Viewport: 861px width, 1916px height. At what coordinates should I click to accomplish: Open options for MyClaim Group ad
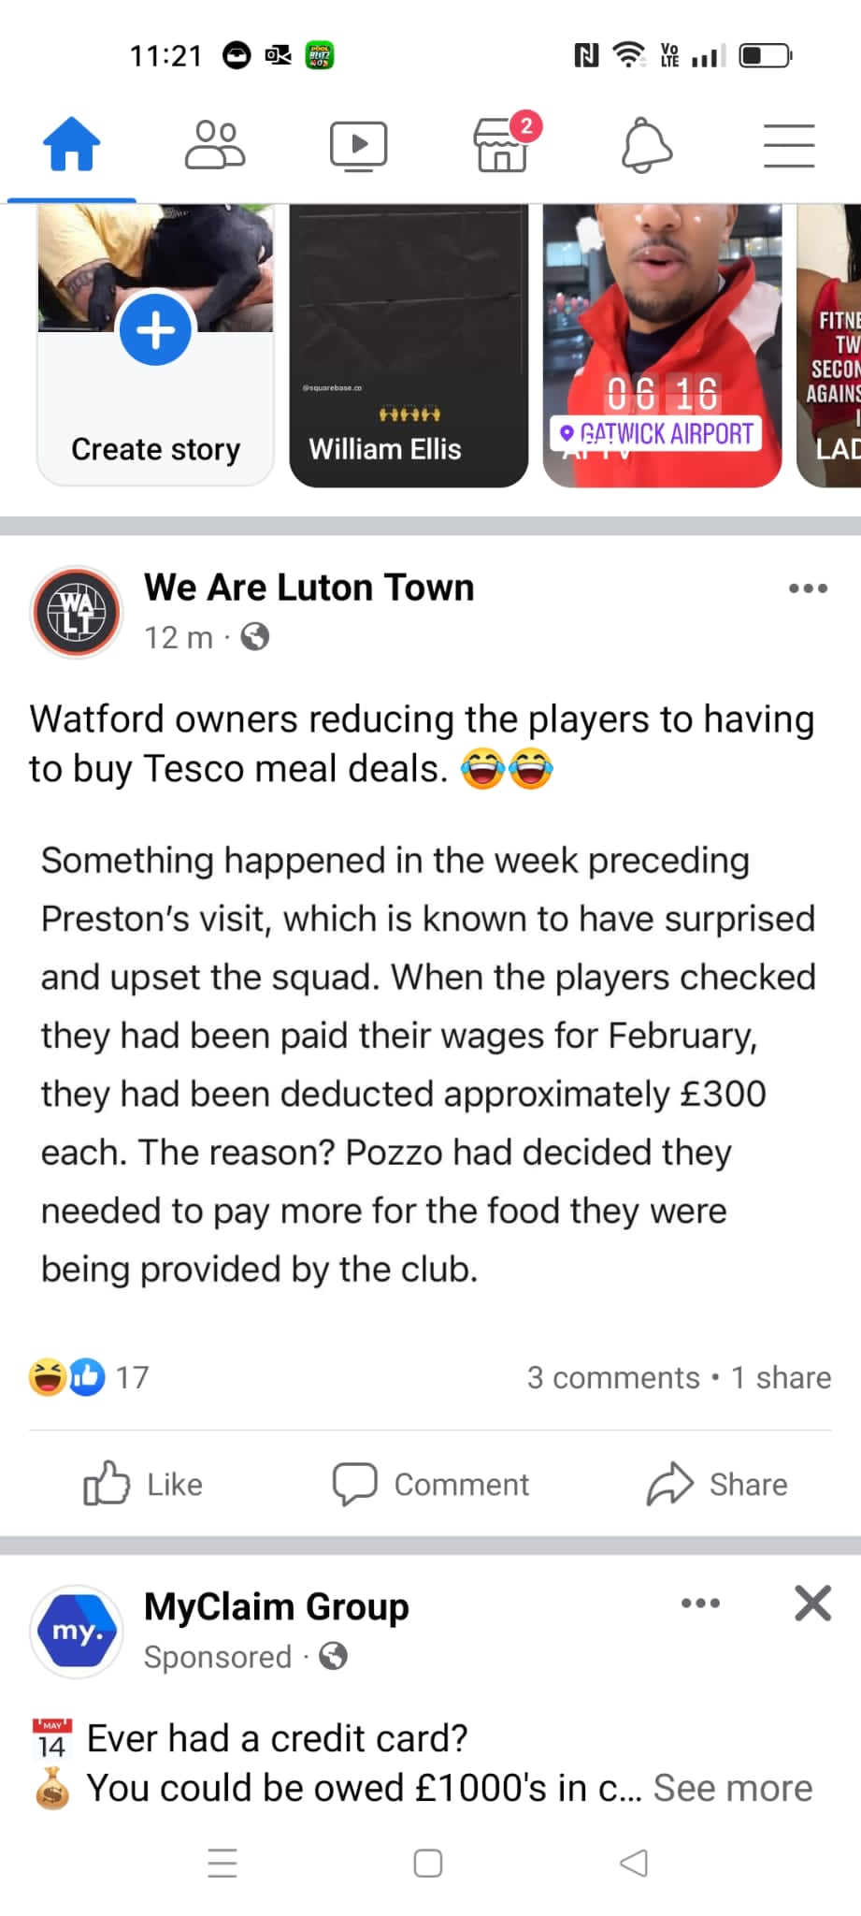[700, 1603]
